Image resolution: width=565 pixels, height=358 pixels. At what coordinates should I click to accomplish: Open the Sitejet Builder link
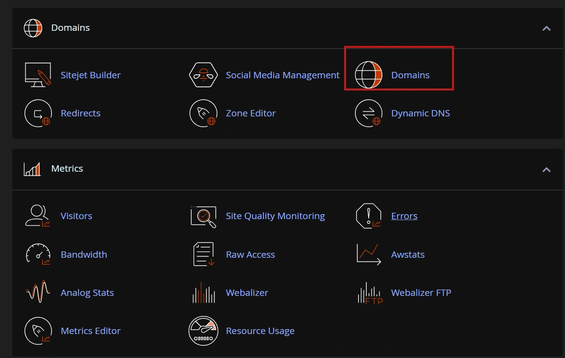[x=91, y=75]
